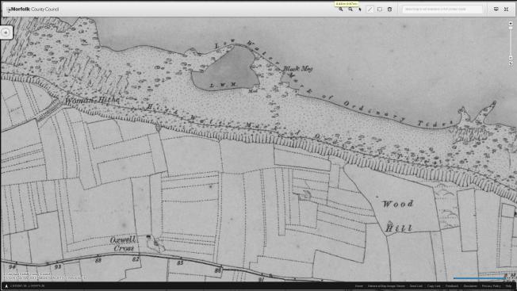Expand the left side panel
This screenshot has width=517, height=291.
[x=6, y=33]
